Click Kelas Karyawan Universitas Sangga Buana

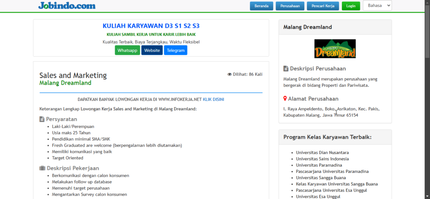pyautogui.click(x=337, y=184)
